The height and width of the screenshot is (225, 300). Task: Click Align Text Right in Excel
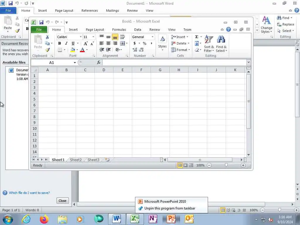click(x=115, y=43)
